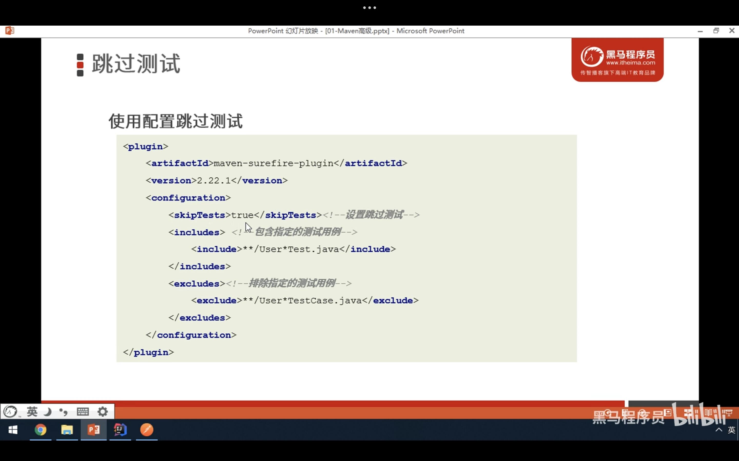Image resolution: width=739 pixels, height=461 pixels.
Task: Toggle the 英 language mode in IME bar
Action: pos(32,412)
